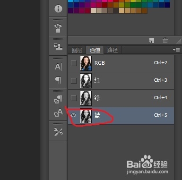
Task: Pick the last dark brown swatch in bottom row
Action: click(x=145, y=11)
